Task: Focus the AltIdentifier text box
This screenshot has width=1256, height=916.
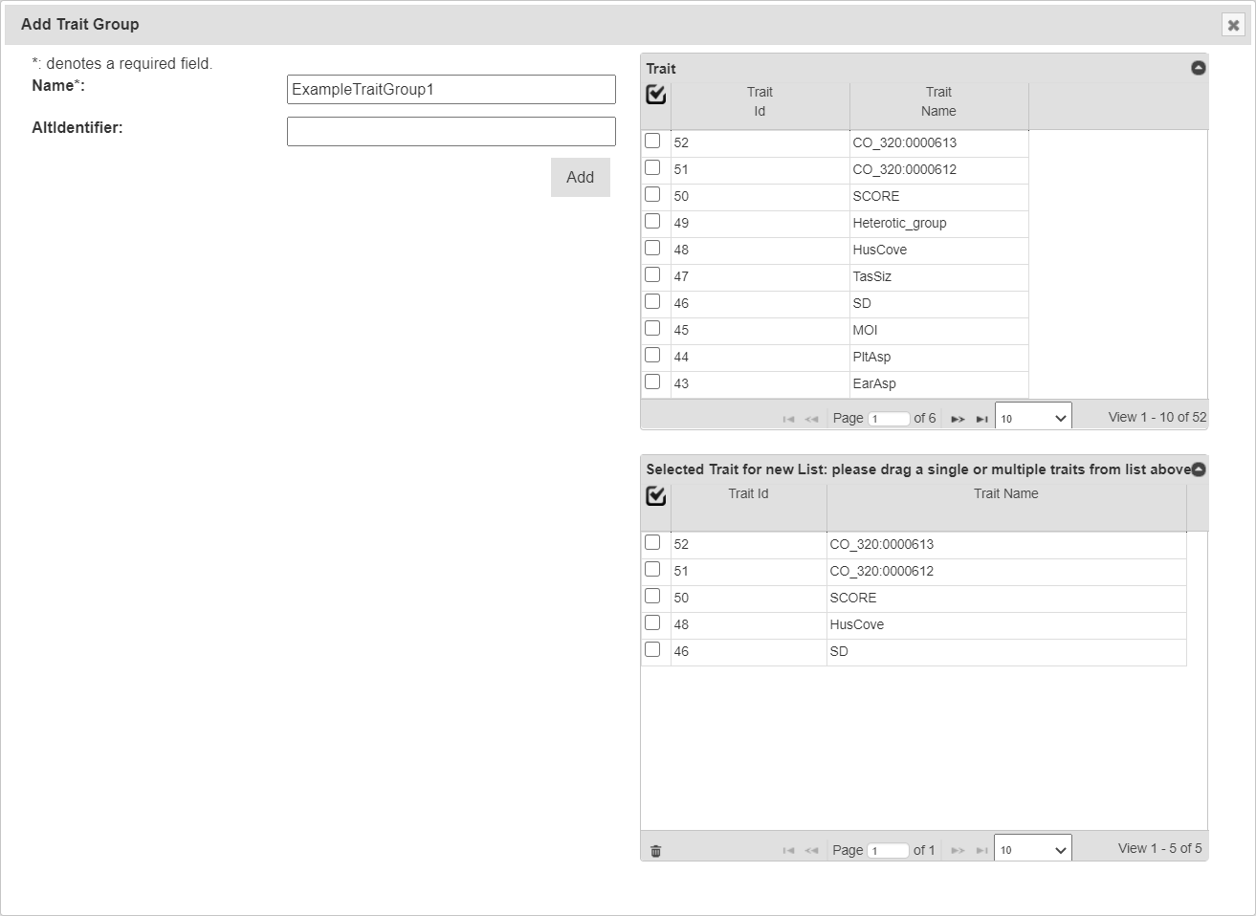Action: click(451, 132)
